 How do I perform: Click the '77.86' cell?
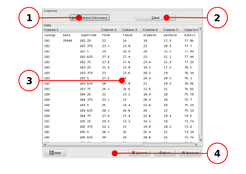pyautogui.click(x=189, y=40)
